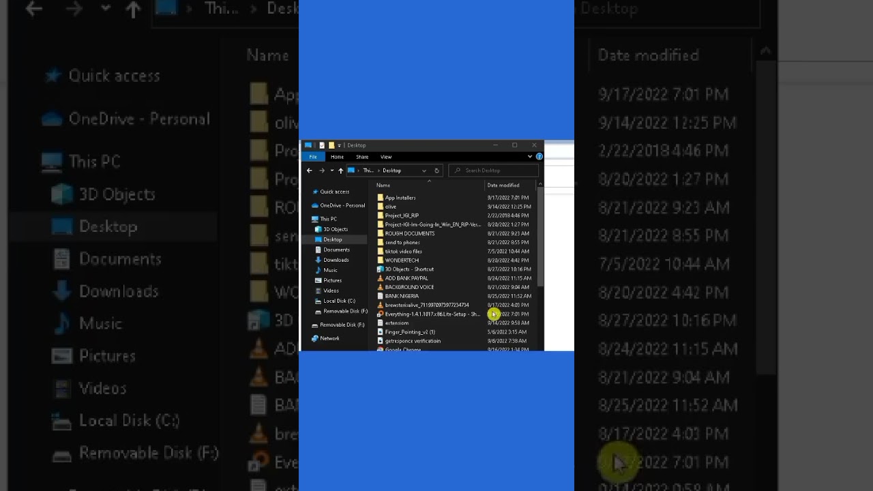Click the App Installers folder icon

tap(381, 198)
